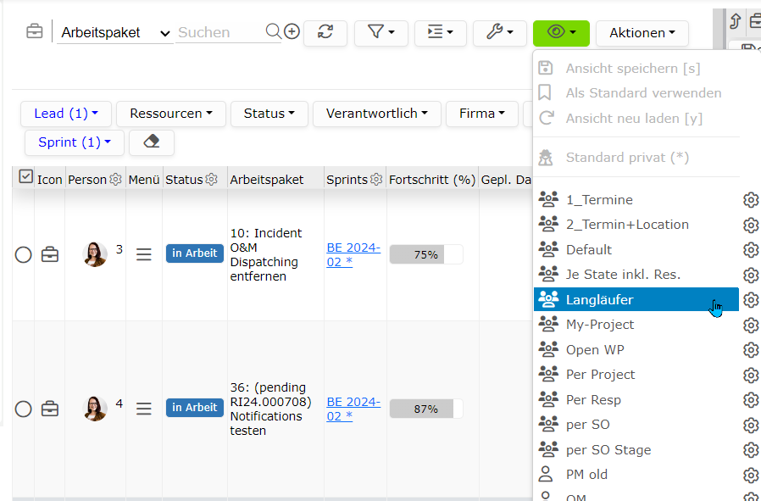Choose the Per Project view
The width and height of the screenshot is (761, 501).
(x=636, y=375)
